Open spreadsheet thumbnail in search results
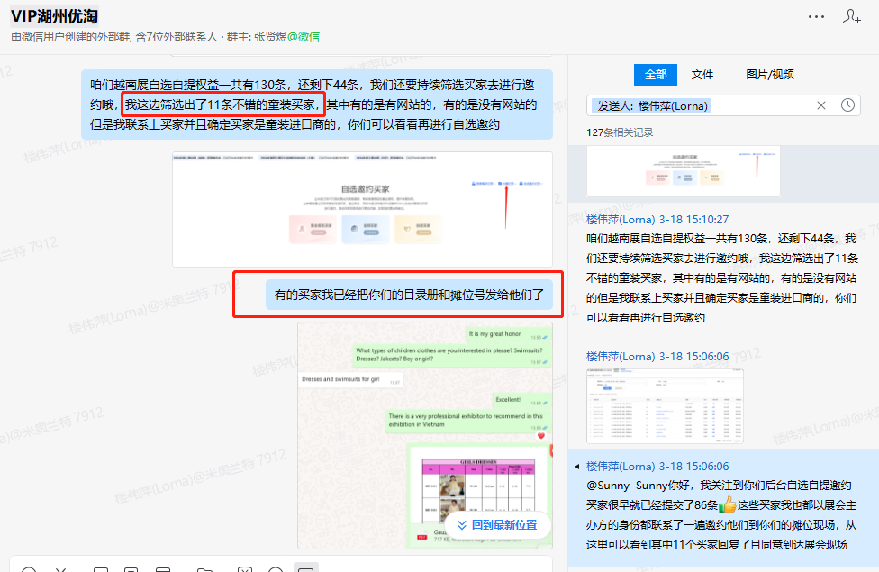Screen dimensions: 879x572 pyautogui.click(x=665, y=393)
